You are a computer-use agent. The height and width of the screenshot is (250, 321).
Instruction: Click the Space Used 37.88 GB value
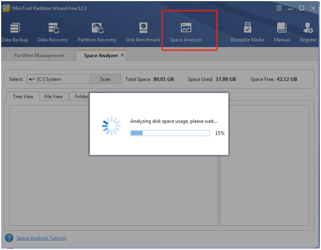click(x=226, y=79)
